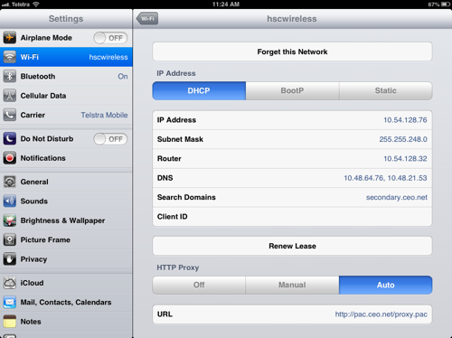Tap the Notifications red dot icon
The image size is (452, 338).
coord(10,158)
